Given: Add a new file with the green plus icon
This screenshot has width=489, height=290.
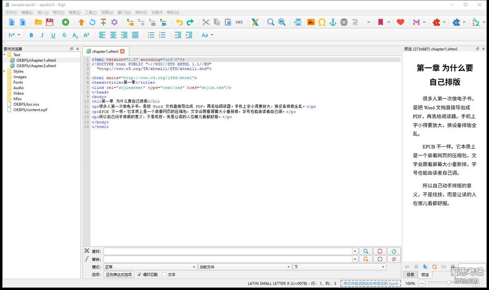Looking at the screenshot, I should (x=65, y=22).
